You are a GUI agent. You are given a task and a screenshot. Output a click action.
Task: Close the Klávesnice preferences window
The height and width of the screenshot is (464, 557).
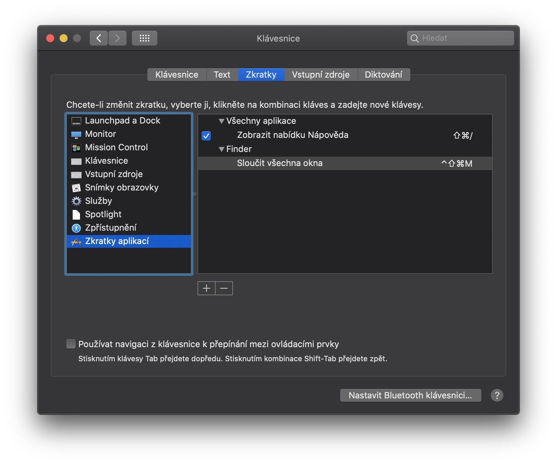click(50, 38)
